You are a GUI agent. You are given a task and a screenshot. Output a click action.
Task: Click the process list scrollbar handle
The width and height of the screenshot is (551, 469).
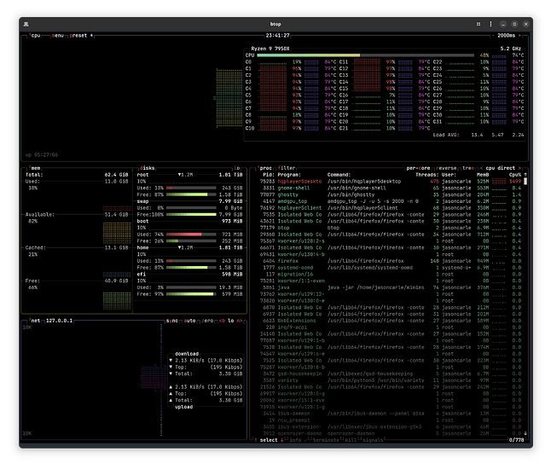click(525, 182)
